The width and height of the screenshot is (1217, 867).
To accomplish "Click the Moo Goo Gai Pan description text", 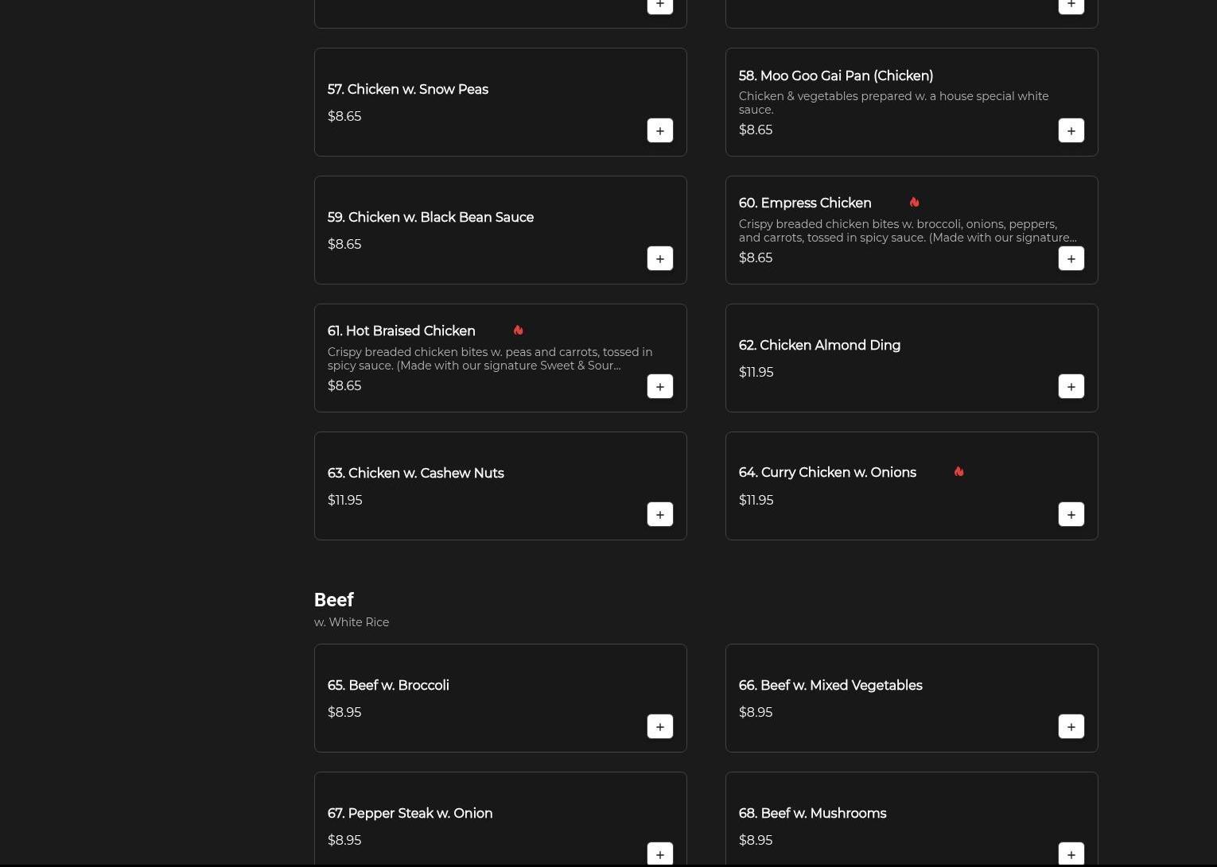I will (893, 103).
